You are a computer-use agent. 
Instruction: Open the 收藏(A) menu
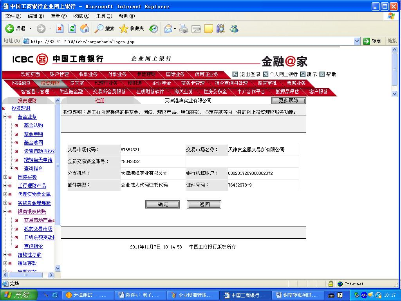[81, 16]
